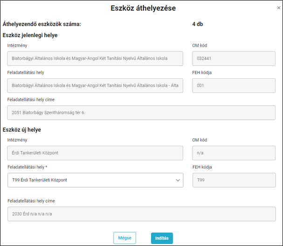The image size is (283, 246).
Task: Click the Indítás button
Action: [x=162, y=238]
